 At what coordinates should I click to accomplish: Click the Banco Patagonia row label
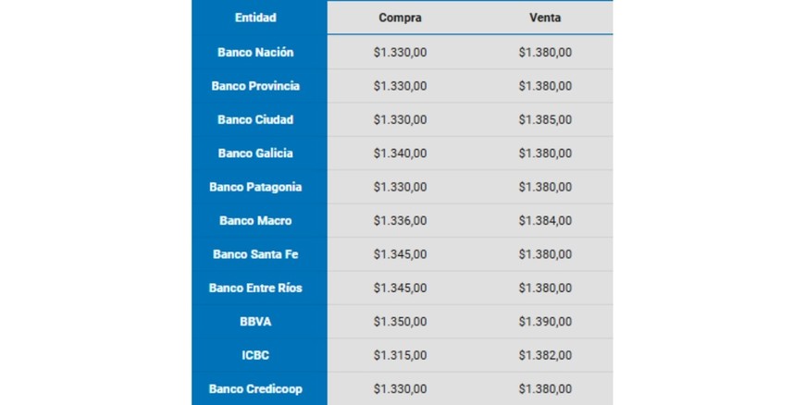click(255, 187)
